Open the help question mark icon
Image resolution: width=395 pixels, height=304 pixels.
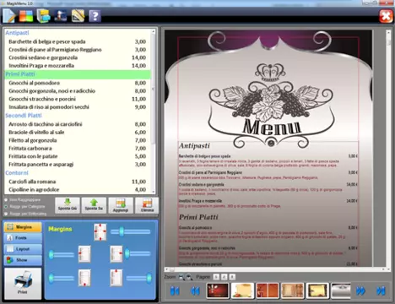(x=95, y=16)
